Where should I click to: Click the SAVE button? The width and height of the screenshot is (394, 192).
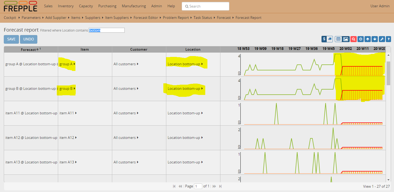[11, 39]
